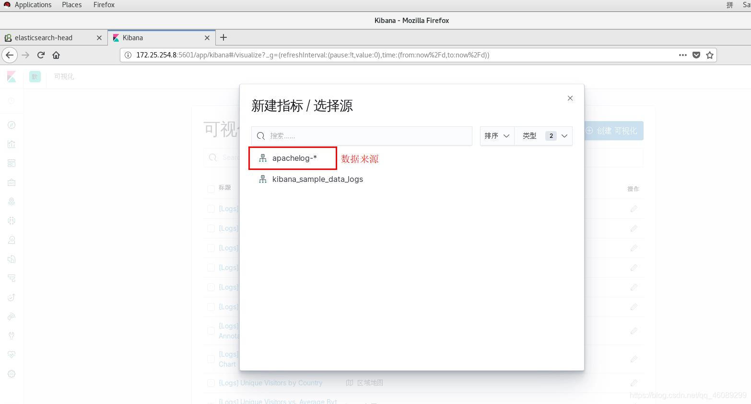
Task: Show site information icon in the URL bar
Action: coord(128,55)
